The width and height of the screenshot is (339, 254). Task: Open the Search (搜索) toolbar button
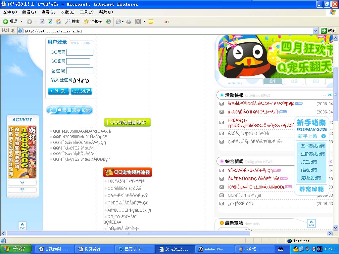pos(72,21)
